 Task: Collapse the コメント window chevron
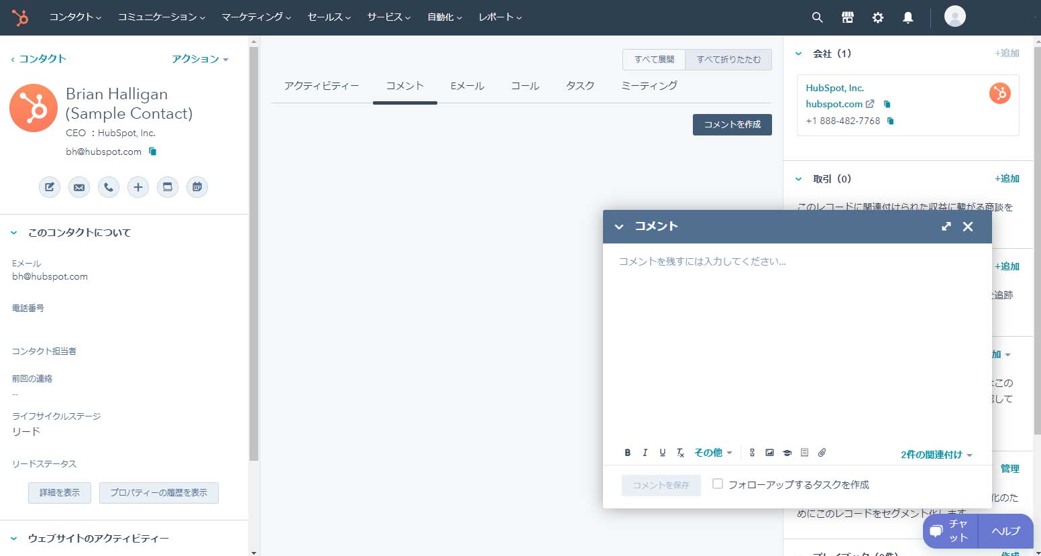(x=619, y=227)
